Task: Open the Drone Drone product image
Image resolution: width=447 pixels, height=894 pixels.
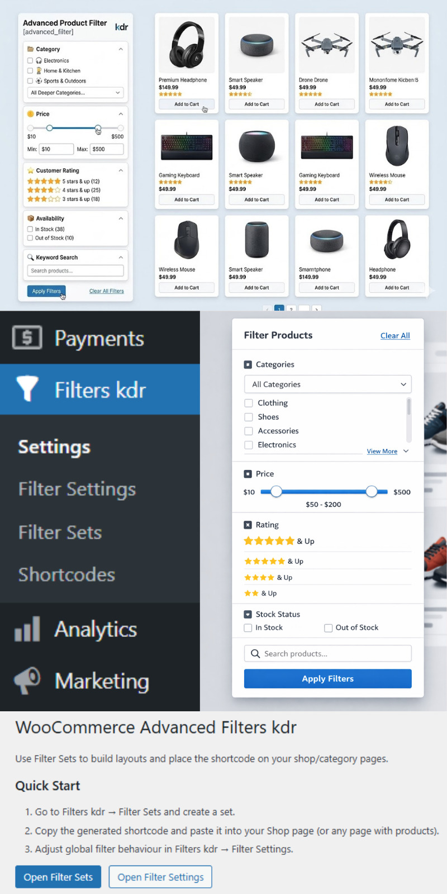Action: [327, 46]
